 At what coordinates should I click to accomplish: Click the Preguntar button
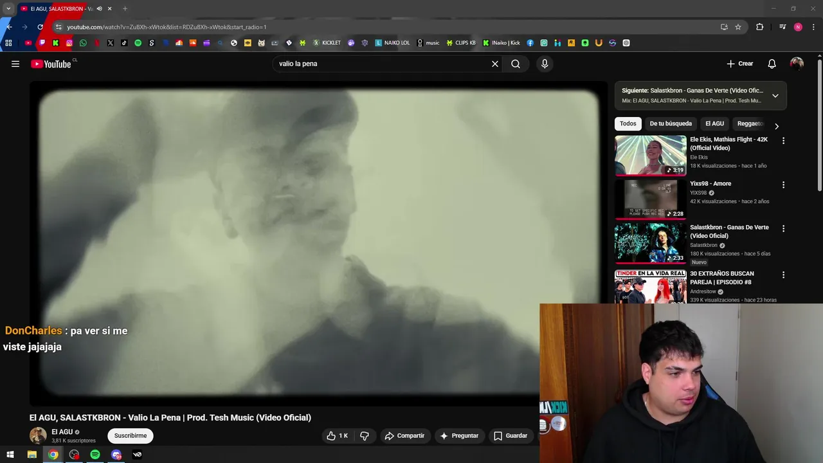point(459,435)
